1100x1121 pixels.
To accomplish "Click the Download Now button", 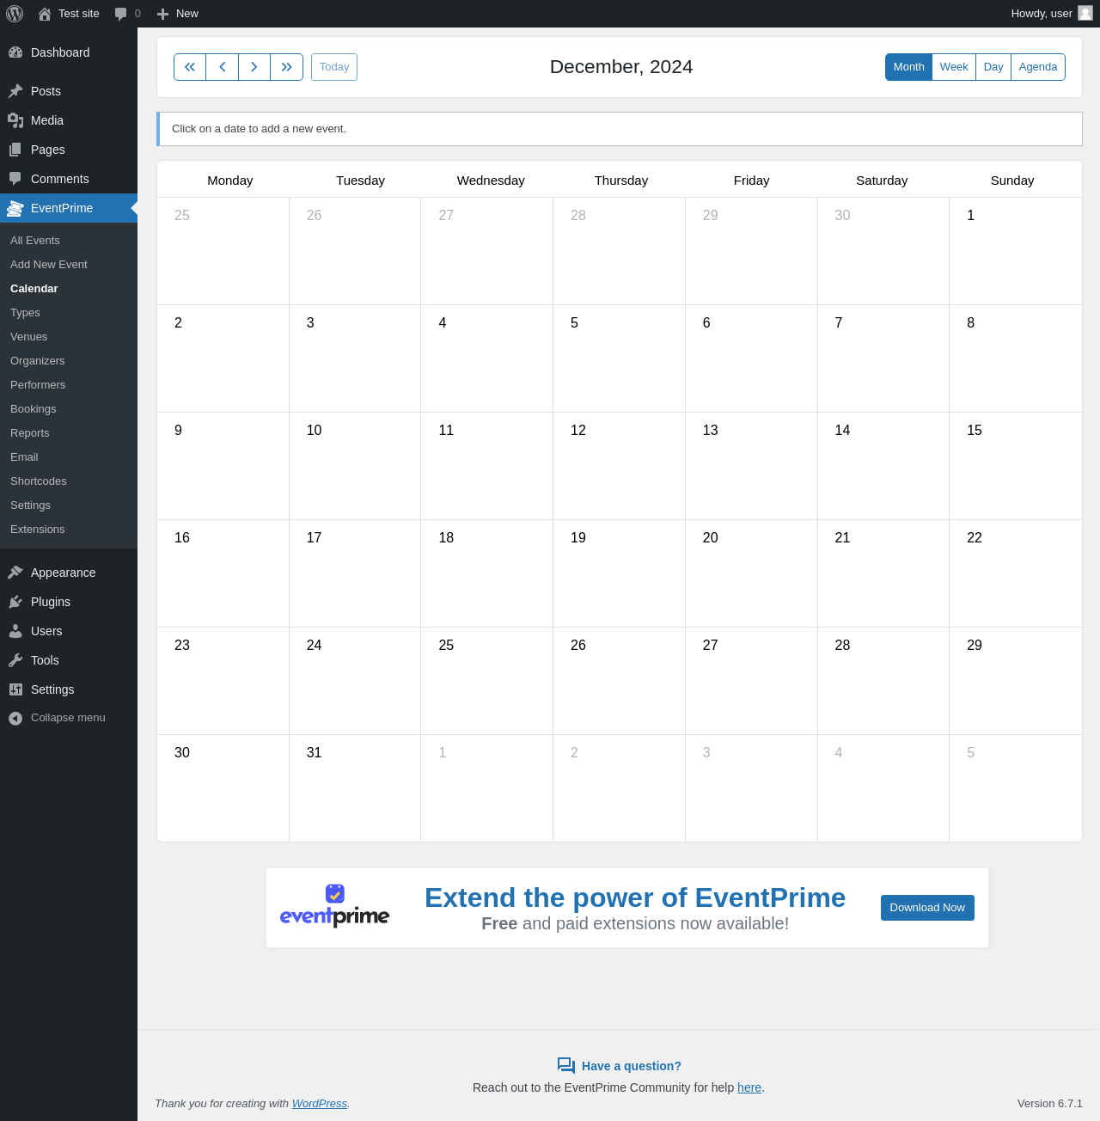I will pos(927,908).
